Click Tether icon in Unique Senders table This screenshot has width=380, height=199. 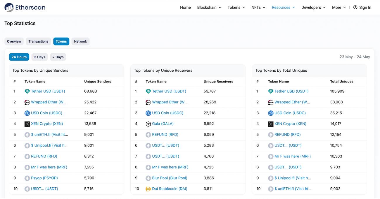point(27,91)
